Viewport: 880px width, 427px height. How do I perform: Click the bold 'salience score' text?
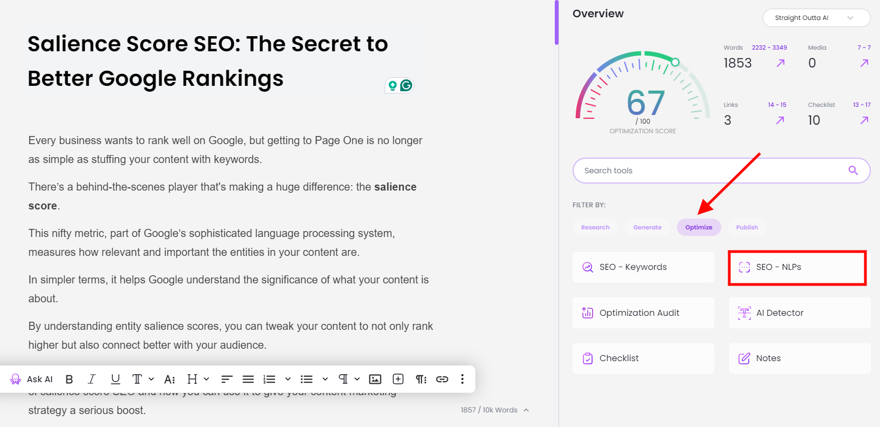click(x=223, y=196)
